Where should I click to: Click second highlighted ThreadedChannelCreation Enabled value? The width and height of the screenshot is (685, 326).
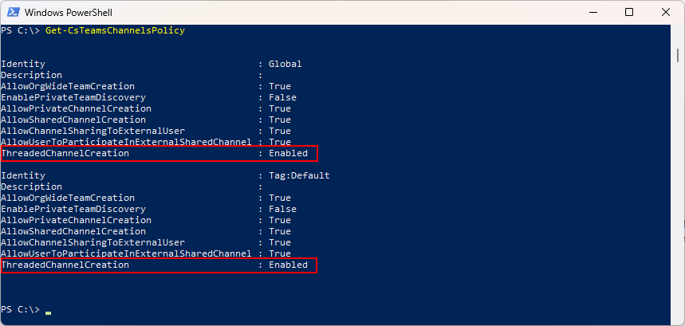(x=289, y=265)
